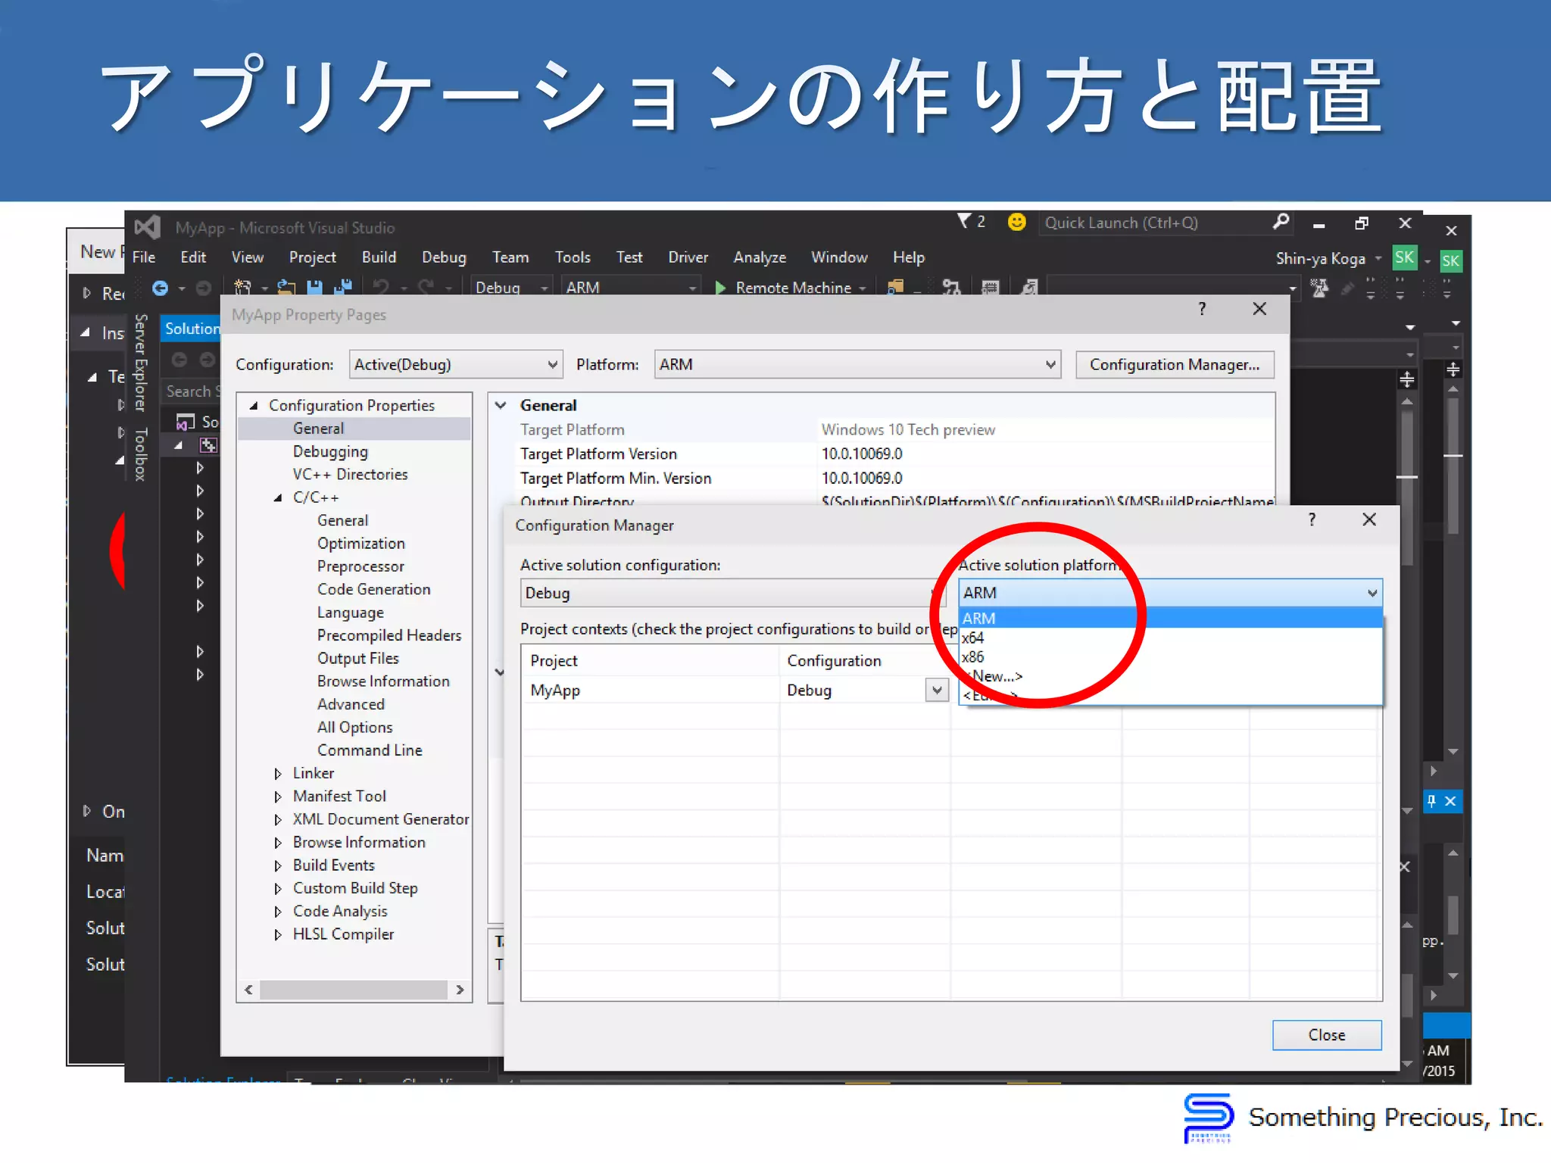Expand the Linker tree node
The width and height of the screenshot is (1551, 1163).
[278, 773]
